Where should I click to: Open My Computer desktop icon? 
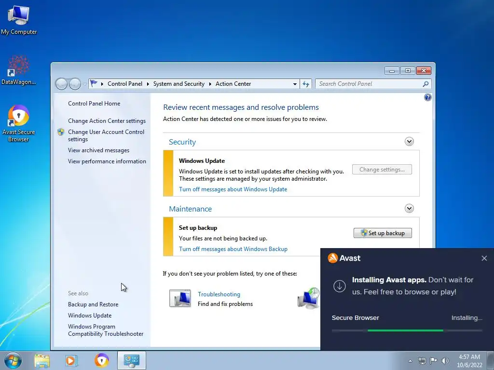click(19, 19)
